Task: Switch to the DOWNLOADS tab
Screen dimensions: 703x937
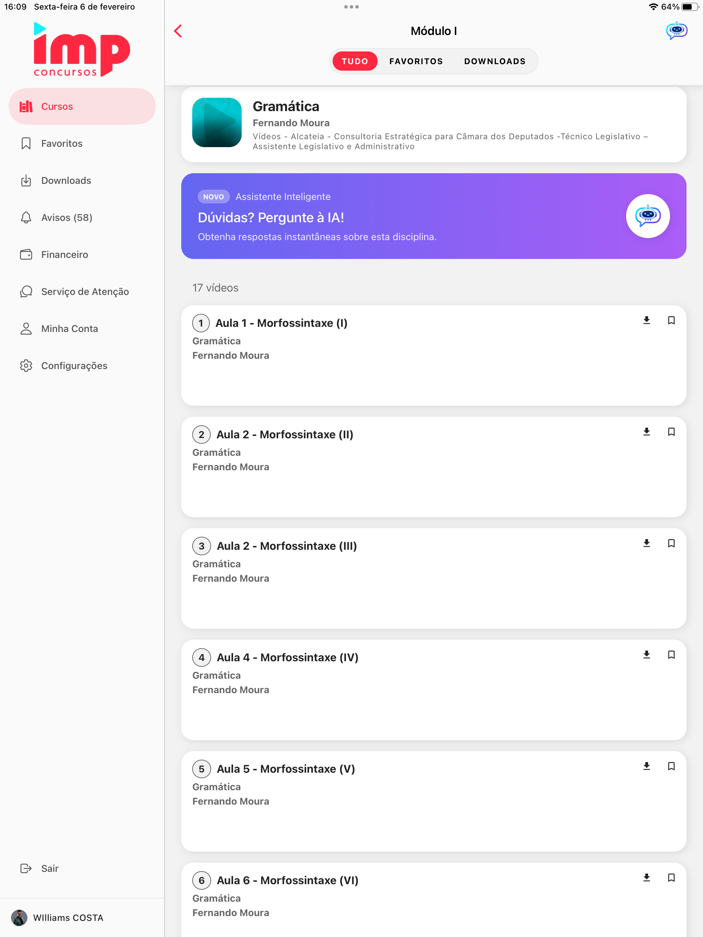Action: 494,61
